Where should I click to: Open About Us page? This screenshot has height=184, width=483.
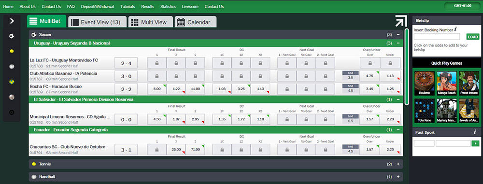(28, 6)
